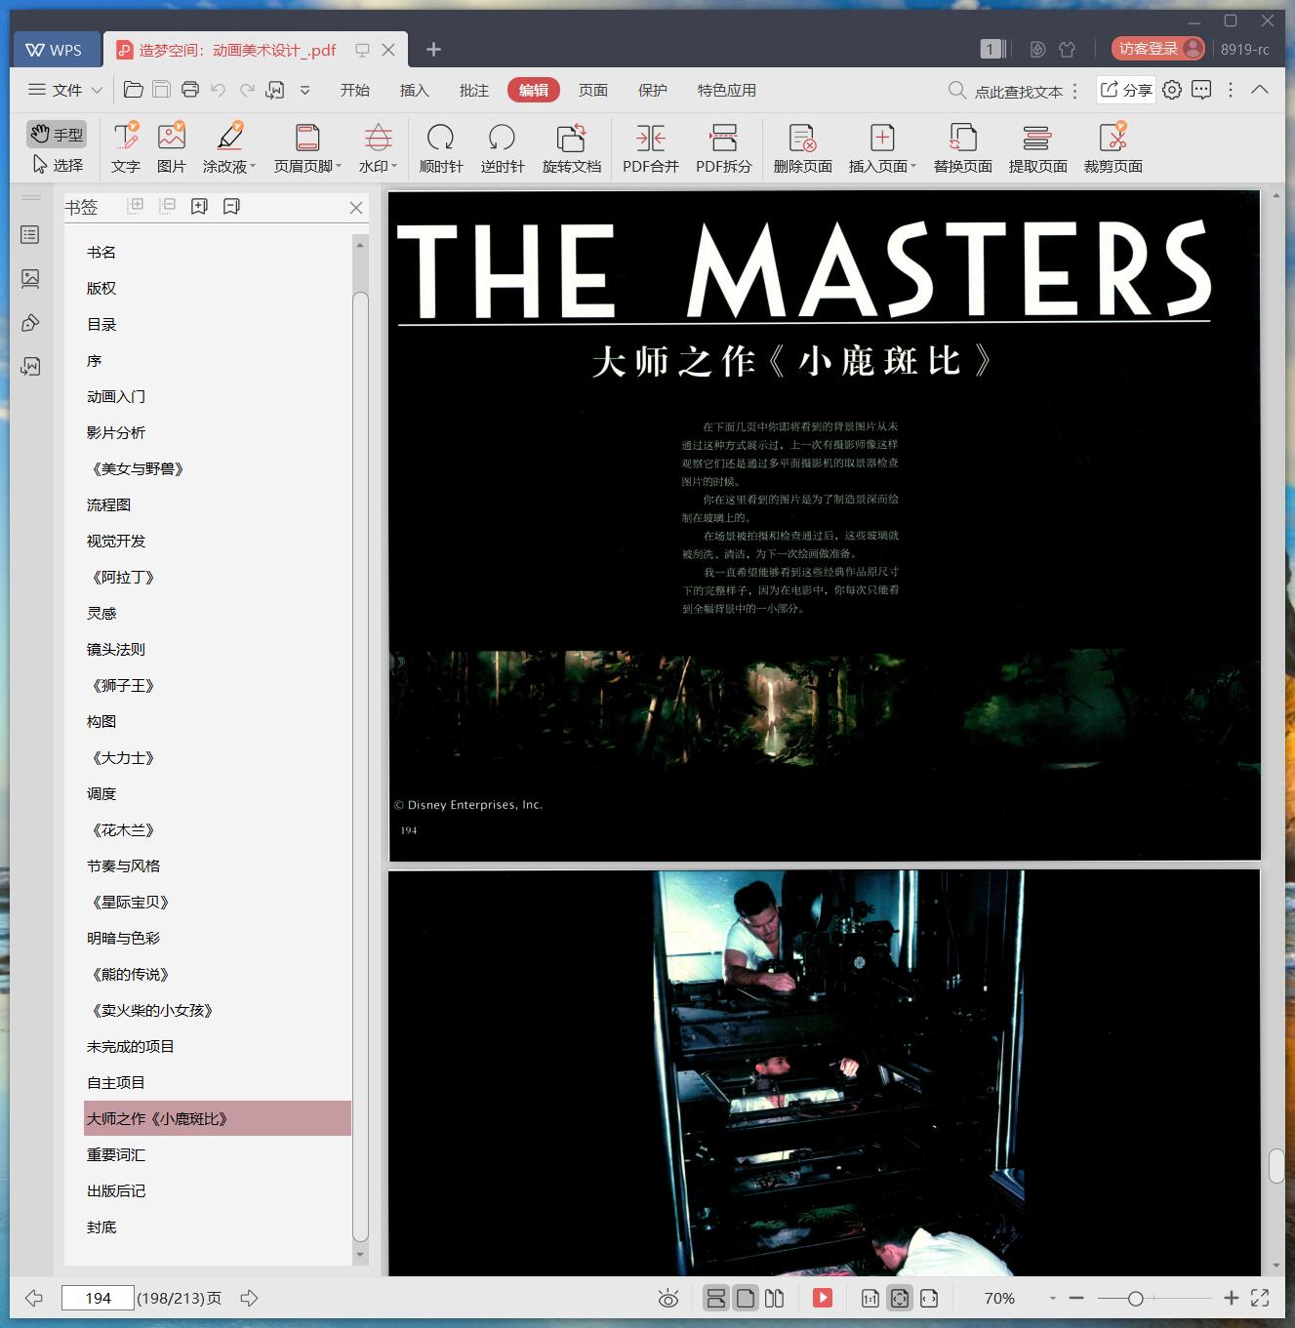Rotate page clockwise (顺时针)
The width and height of the screenshot is (1295, 1328).
[441, 148]
